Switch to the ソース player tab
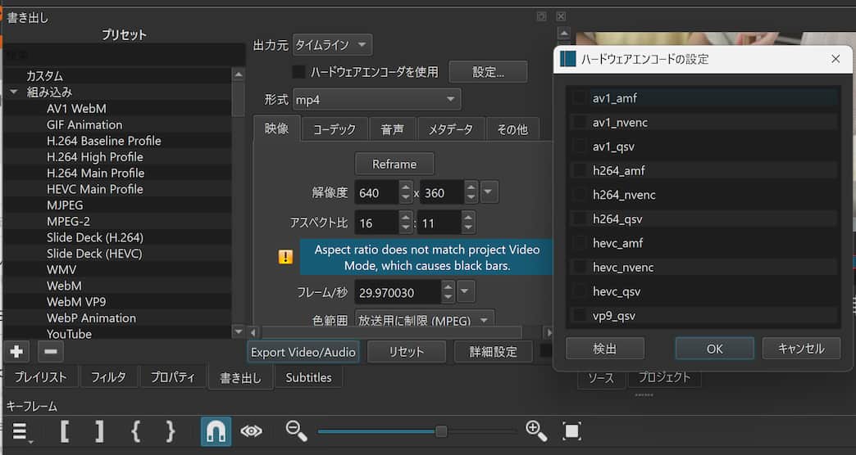This screenshot has height=455, width=856. click(601, 377)
